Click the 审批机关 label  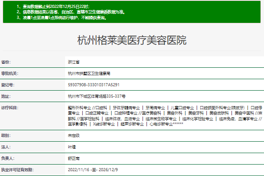coord(10,73)
